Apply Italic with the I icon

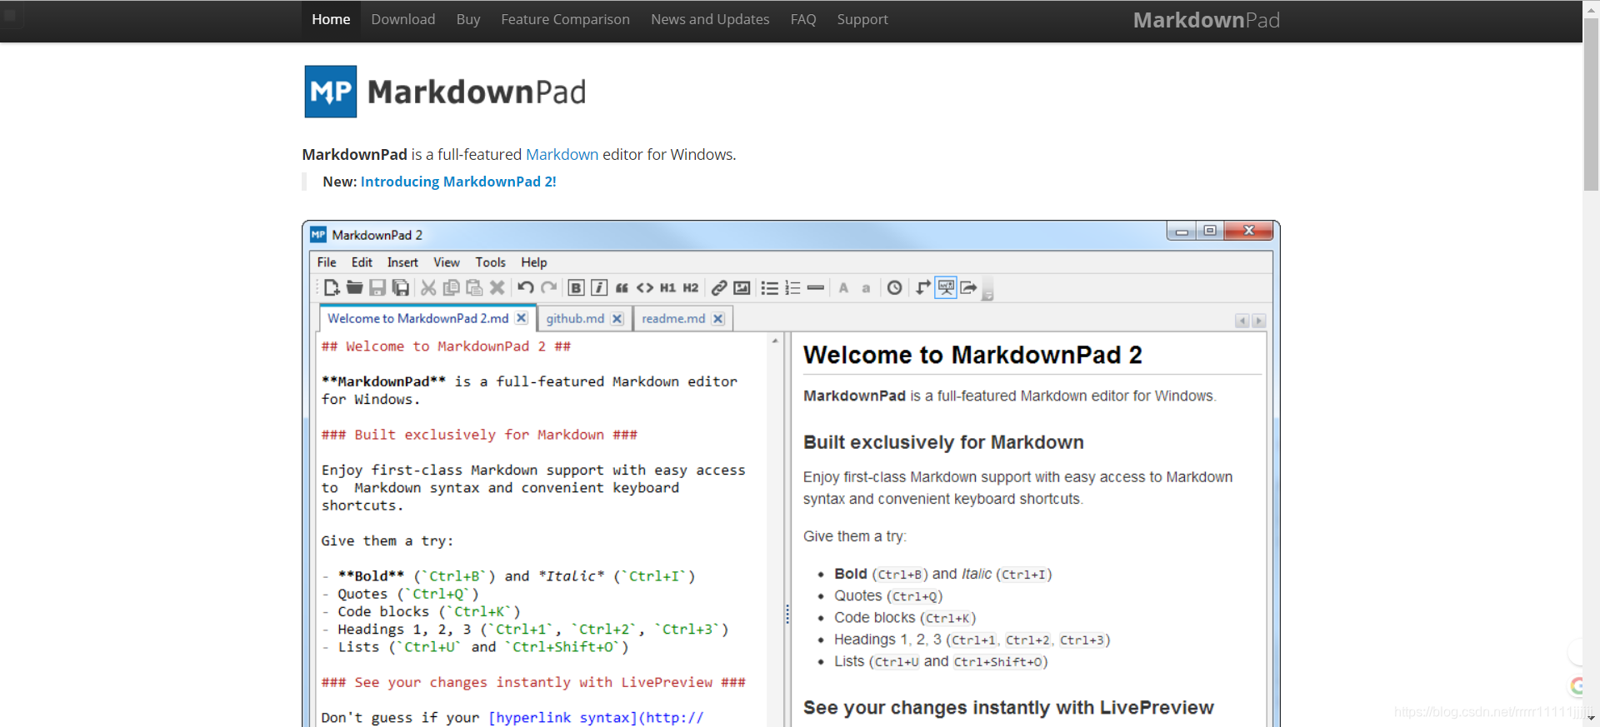click(x=598, y=288)
